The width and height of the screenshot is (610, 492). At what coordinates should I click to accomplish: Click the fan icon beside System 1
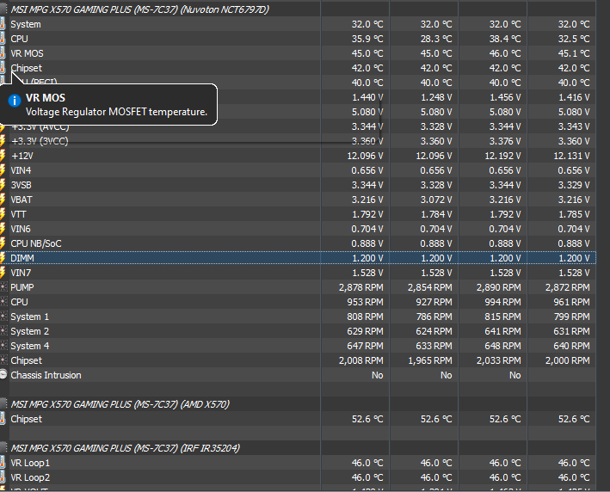click(3, 317)
